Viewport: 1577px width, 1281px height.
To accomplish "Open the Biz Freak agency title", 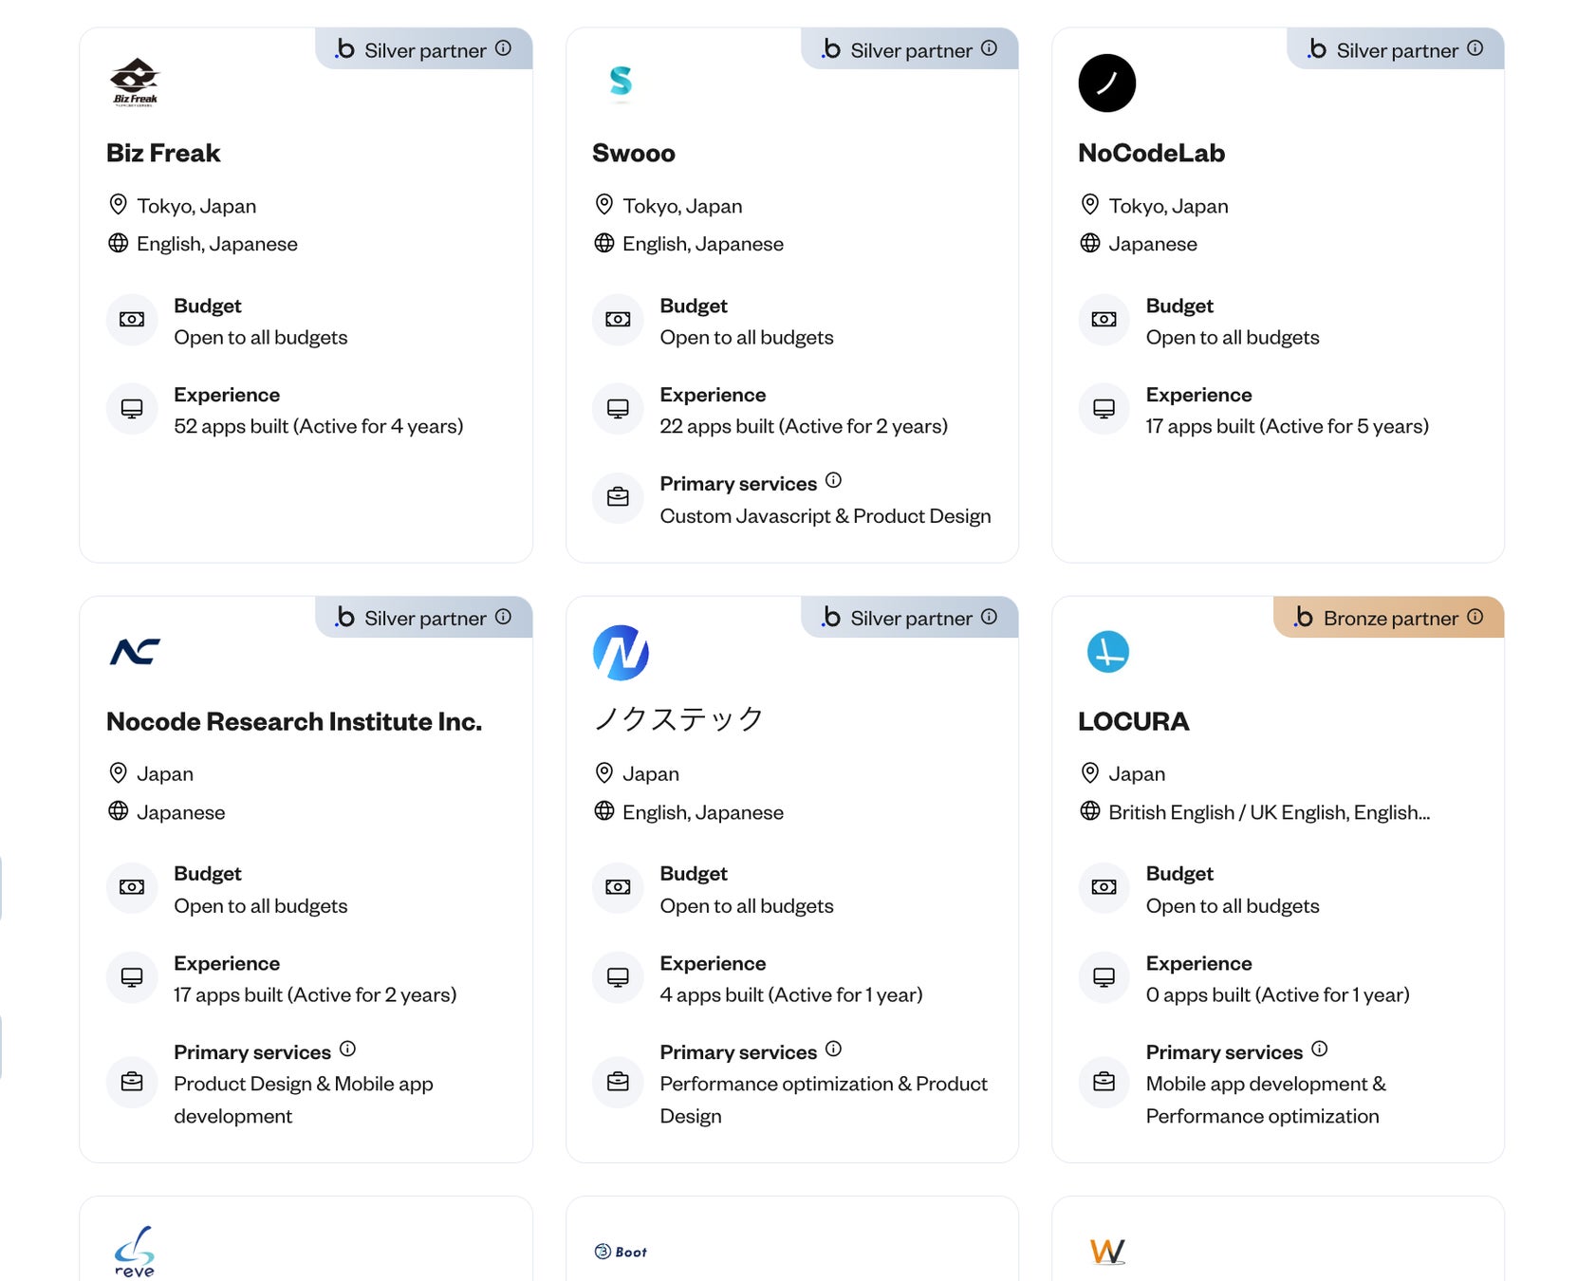I will point(163,153).
